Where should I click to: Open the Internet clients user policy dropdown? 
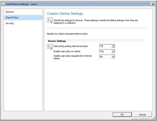[107, 57]
